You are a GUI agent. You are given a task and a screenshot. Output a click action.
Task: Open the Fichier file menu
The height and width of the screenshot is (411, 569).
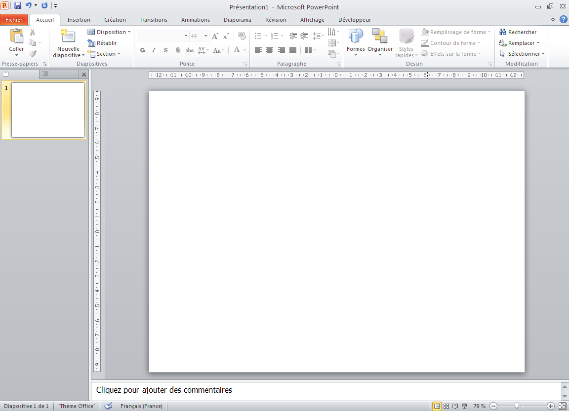14,20
